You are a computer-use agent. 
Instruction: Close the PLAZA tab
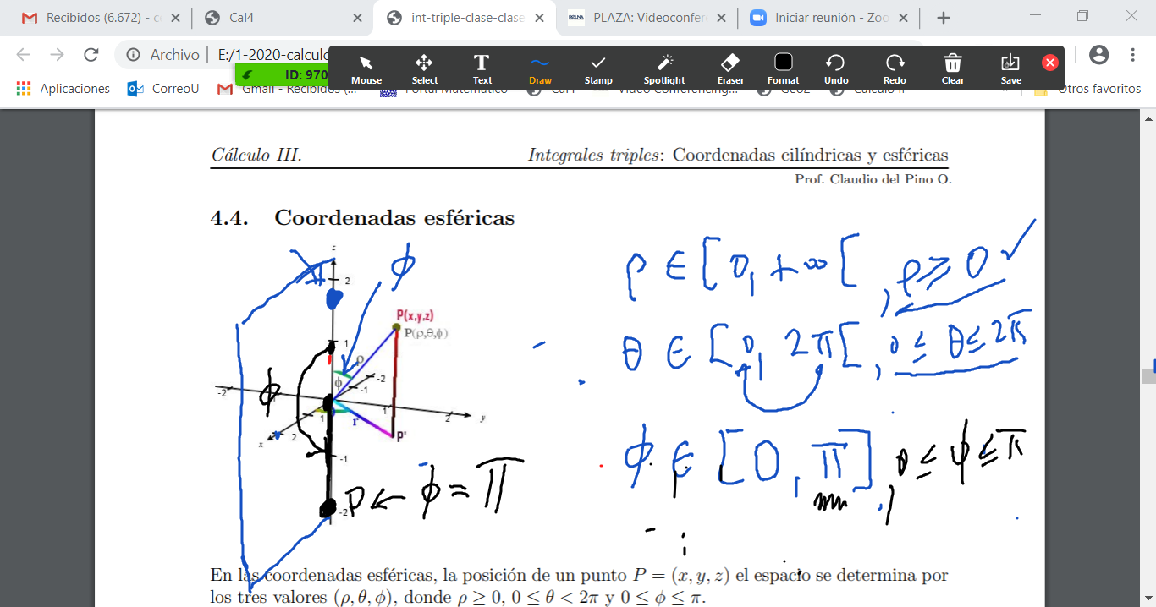[719, 18]
